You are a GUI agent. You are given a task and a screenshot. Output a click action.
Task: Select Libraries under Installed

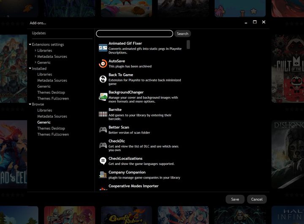point(45,74)
